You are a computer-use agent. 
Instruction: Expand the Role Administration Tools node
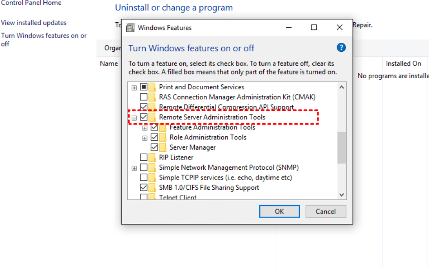pyautogui.click(x=145, y=138)
